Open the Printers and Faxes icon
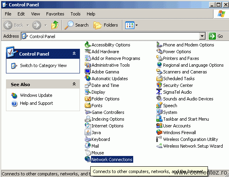This screenshot has height=177, width=229. [159, 58]
